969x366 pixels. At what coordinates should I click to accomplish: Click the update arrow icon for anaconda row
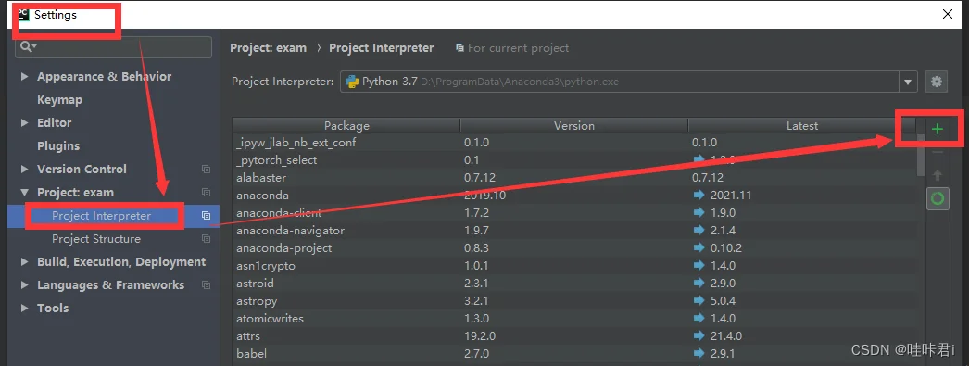point(698,196)
